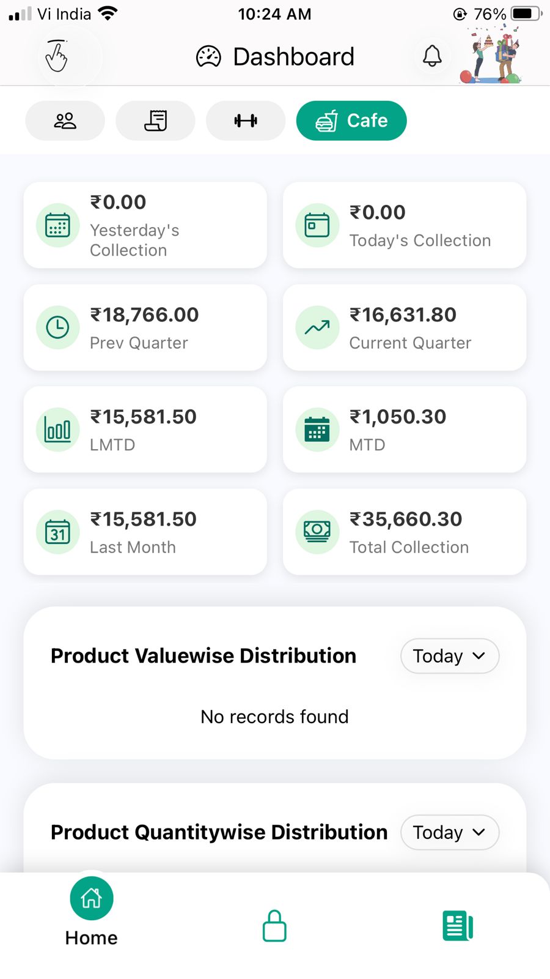Tap the LMTD bar chart icon
This screenshot has height=979, width=550.
58,430
